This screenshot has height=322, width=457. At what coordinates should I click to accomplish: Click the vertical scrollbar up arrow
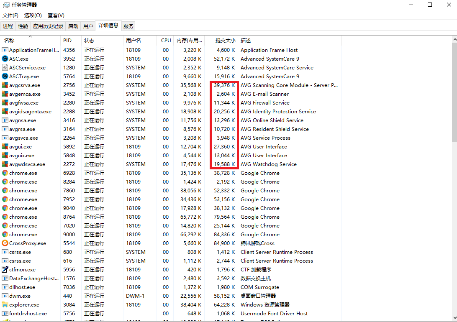click(454, 39)
